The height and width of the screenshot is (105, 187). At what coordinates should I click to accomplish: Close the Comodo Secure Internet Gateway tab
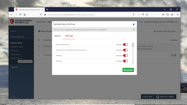(x=43, y=9)
